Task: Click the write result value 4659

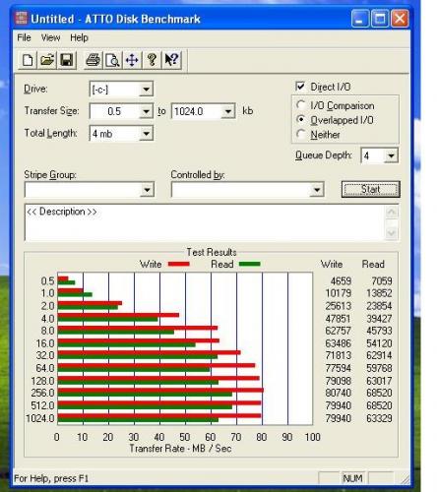Action: [x=341, y=281]
